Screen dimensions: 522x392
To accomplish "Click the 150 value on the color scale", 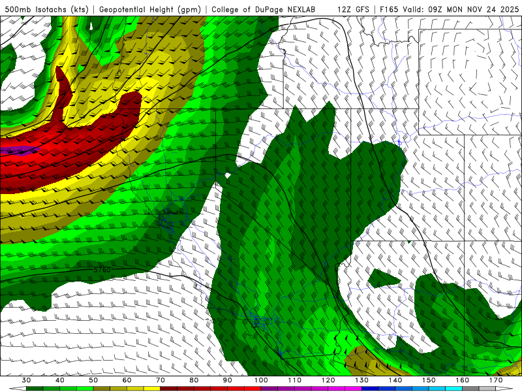I will point(429,380).
